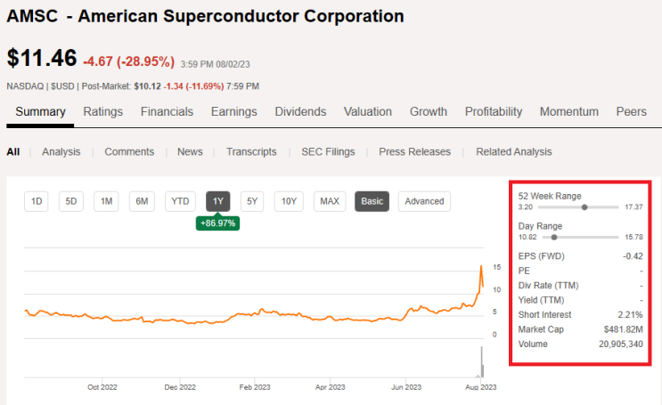Select the Dividends tab
This screenshot has height=405, width=662.
pos(300,112)
